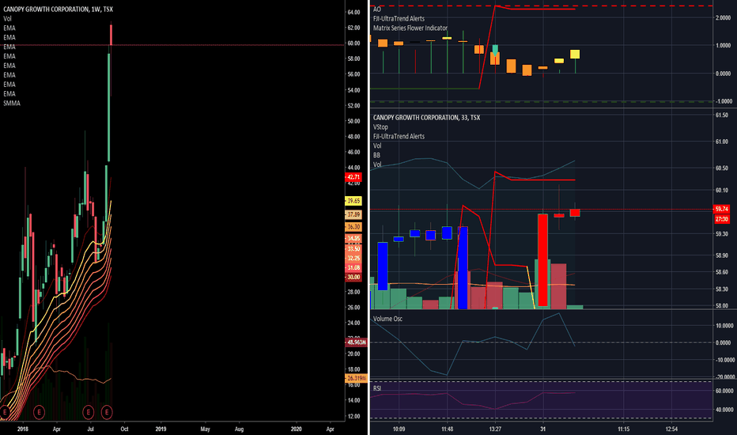Click the 2019 label on the weekly time axis
Image resolution: width=737 pixels, height=435 pixels.
click(161, 429)
